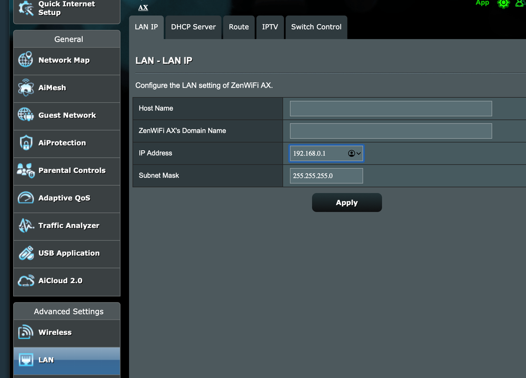Click the Adaptive QoS gauge icon
This screenshot has width=526, height=378.
pyautogui.click(x=26, y=198)
